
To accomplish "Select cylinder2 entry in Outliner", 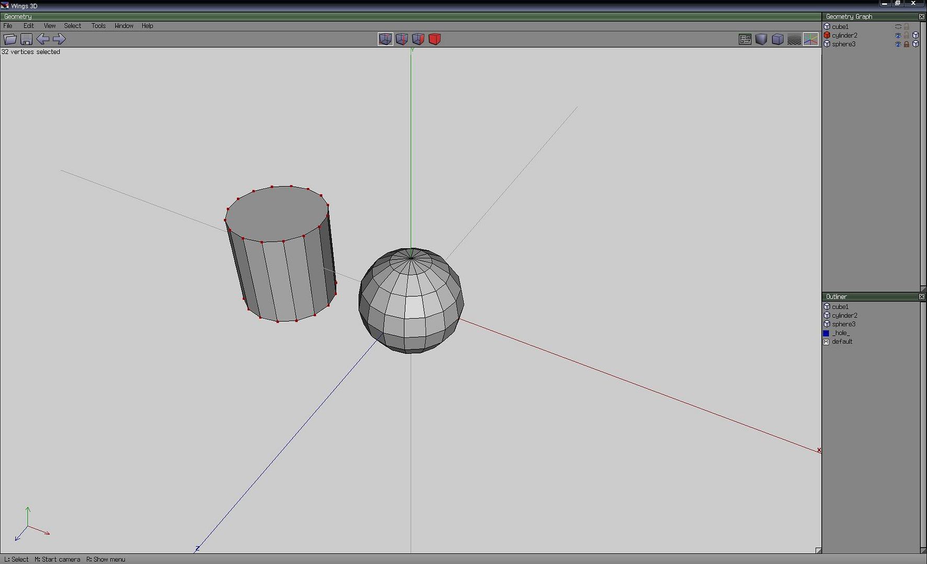I will pos(844,315).
